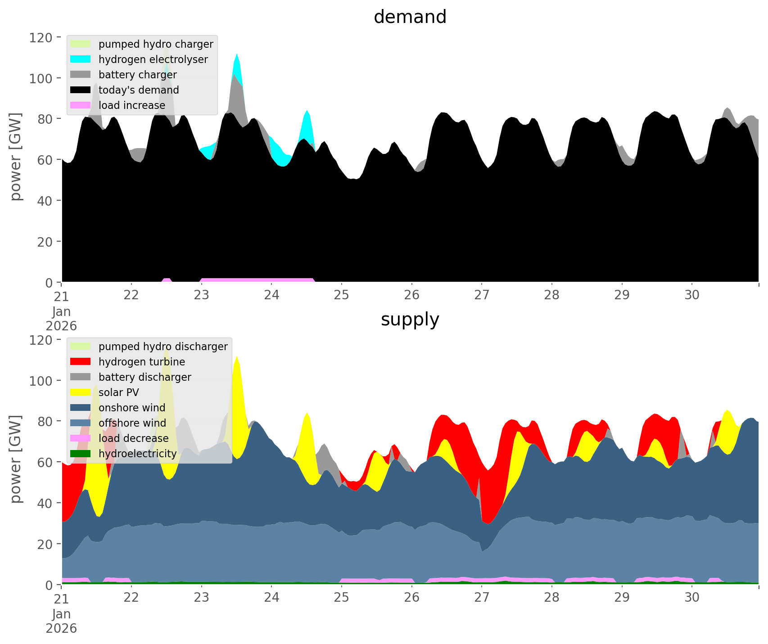Click the "demand" chart title

pyautogui.click(x=410, y=17)
